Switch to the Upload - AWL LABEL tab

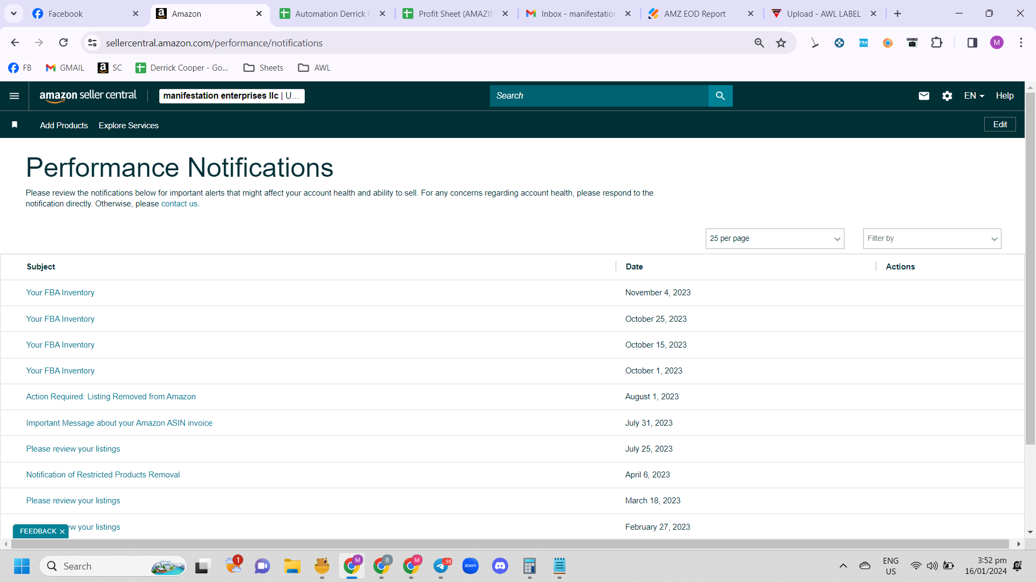[x=824, y=13]
